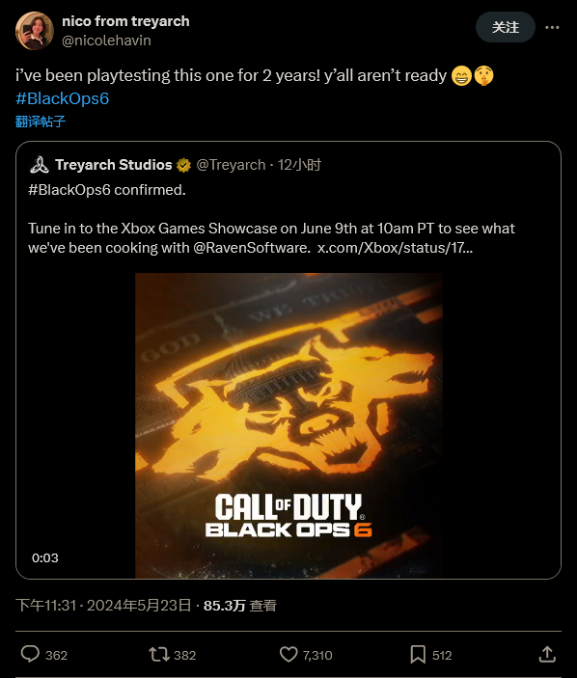The width and height of the screenshot is (577, 678).
Task: Like the post with heart icon
Action: (288, 654)
